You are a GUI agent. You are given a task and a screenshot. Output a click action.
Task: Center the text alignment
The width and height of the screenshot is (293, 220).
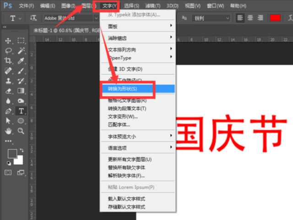click(x=250, y=18)
